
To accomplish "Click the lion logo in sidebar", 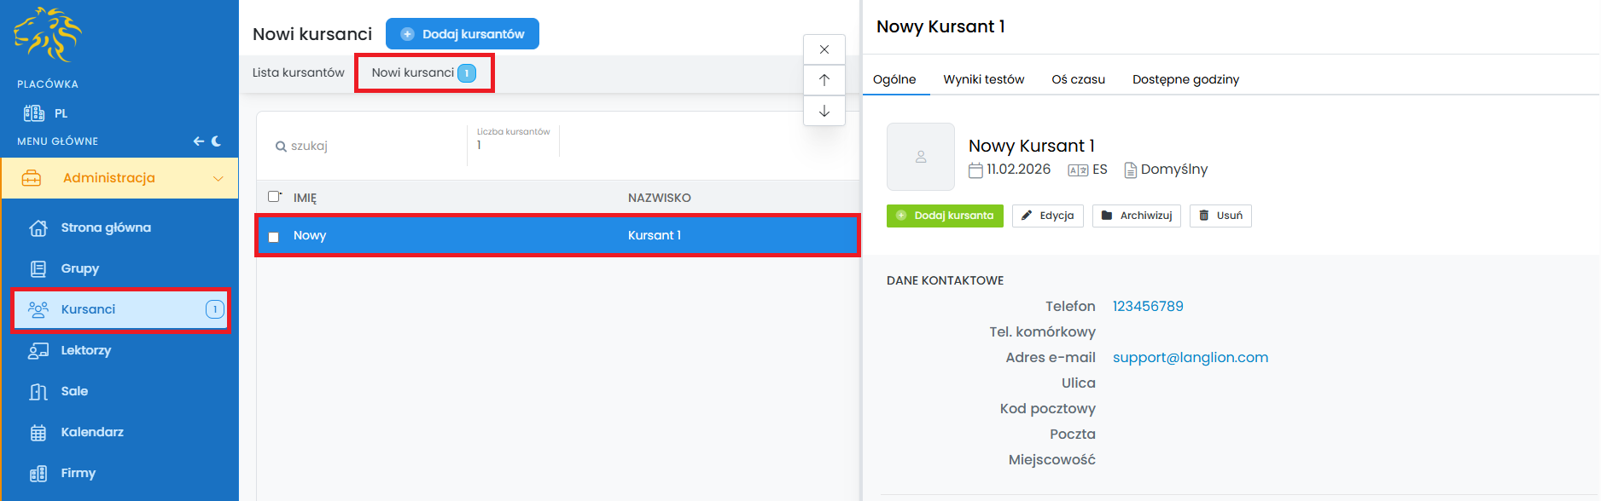I will (x=48, y=35).
